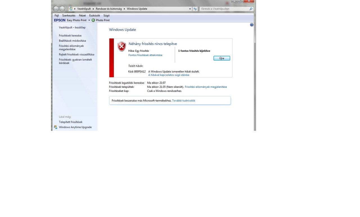Click Csak a Windows rendszerhez text

pyautogui.click(x=165, y=91)
